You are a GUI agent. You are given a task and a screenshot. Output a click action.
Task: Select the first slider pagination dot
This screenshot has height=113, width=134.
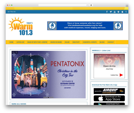click(44, 98)
